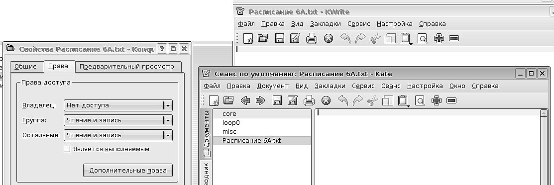This screenshot has height=185, width=554.
Task: Click Undo arrow in Kate toolbar
Action: 343,100
